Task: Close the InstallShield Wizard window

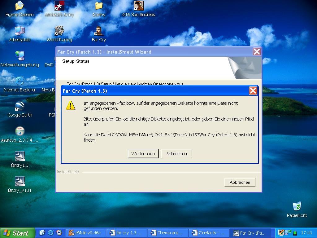Action: [x=257, y=52]
